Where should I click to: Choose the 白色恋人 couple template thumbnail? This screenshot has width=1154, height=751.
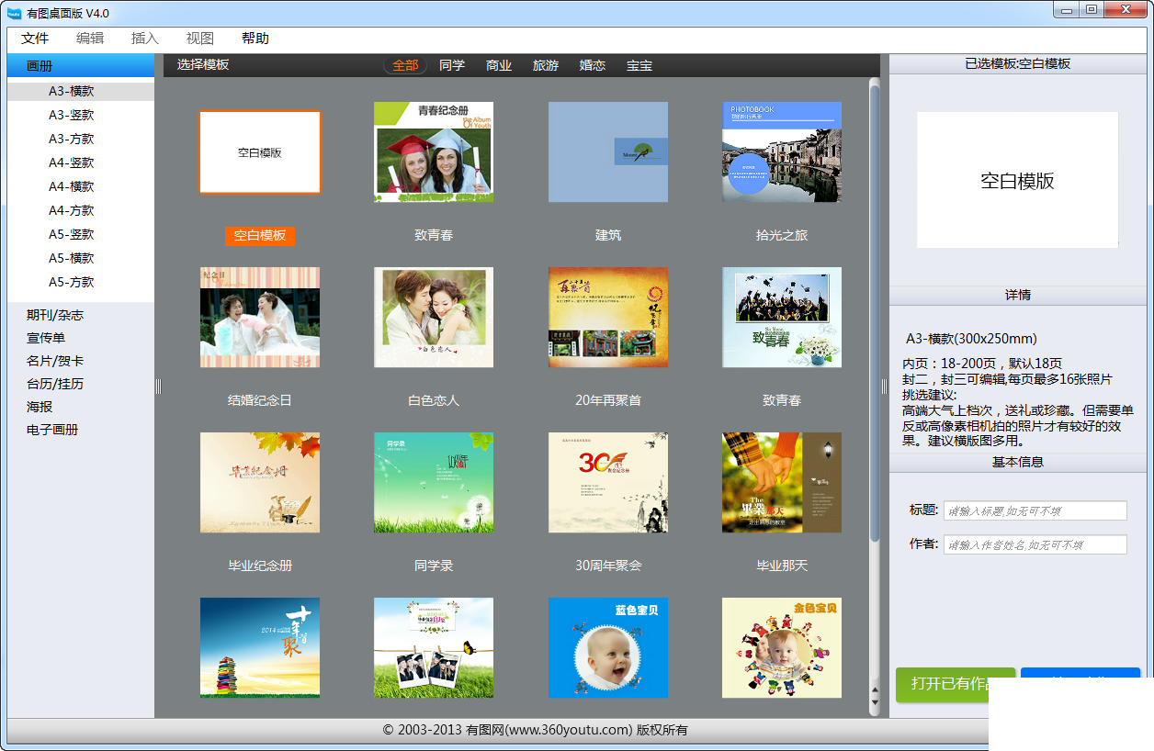tap(434, 317)
